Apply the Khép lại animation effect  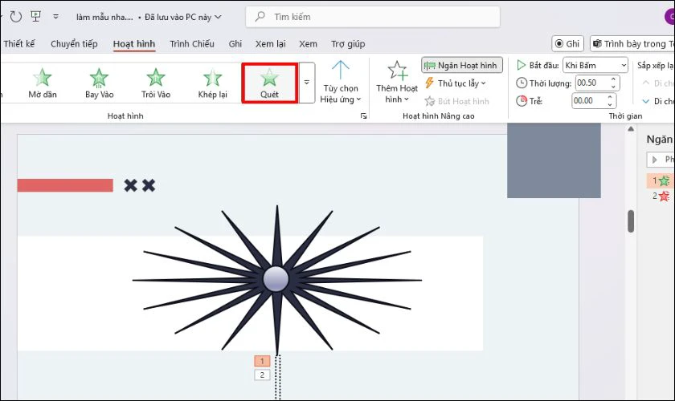pos(212,83)
